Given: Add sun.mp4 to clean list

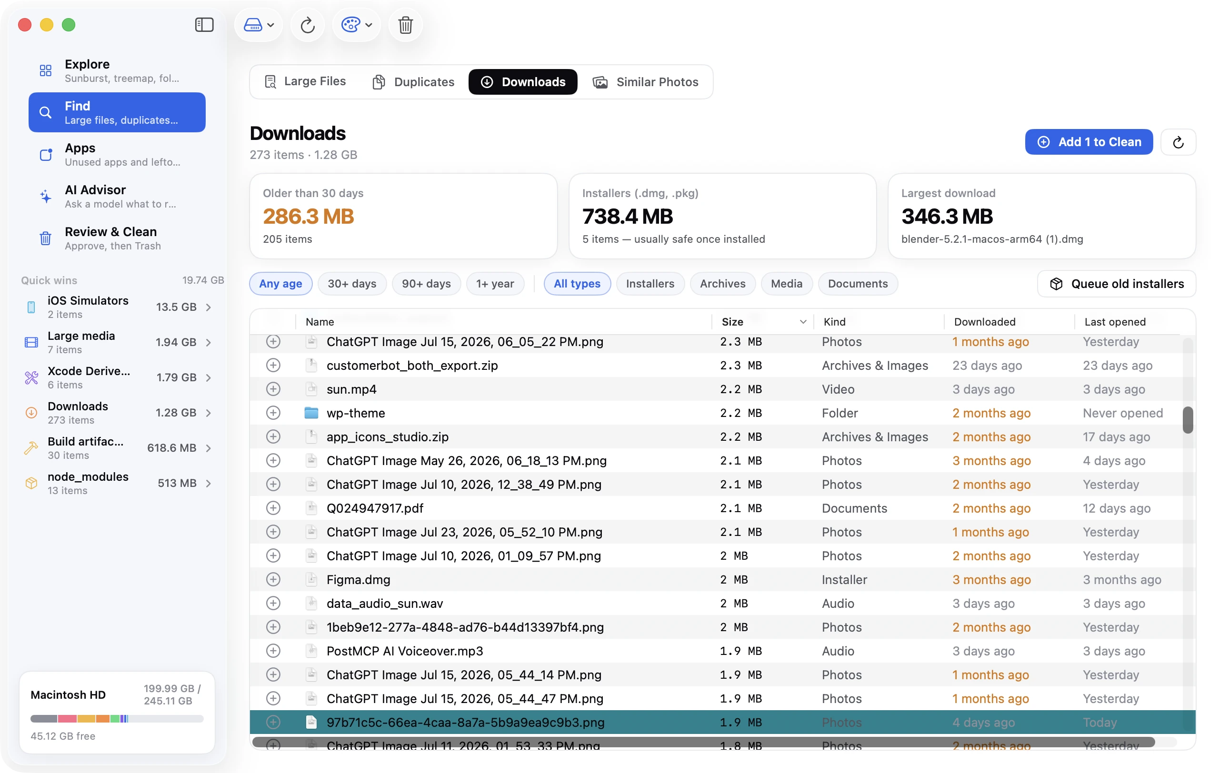Looking at the screenshot, I should pyautogui.click(x=273, y=389).
